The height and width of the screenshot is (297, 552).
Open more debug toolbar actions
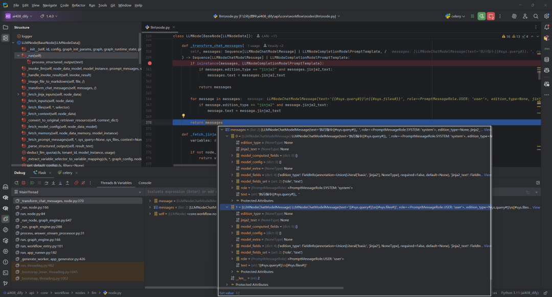pos(90,183)
